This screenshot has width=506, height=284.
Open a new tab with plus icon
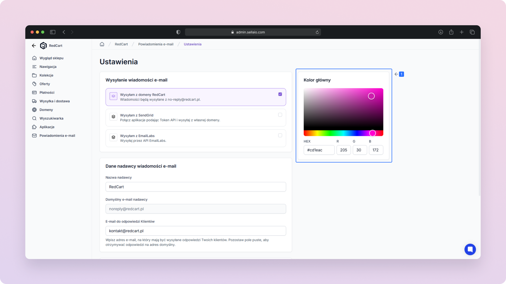tap(462, 32)
